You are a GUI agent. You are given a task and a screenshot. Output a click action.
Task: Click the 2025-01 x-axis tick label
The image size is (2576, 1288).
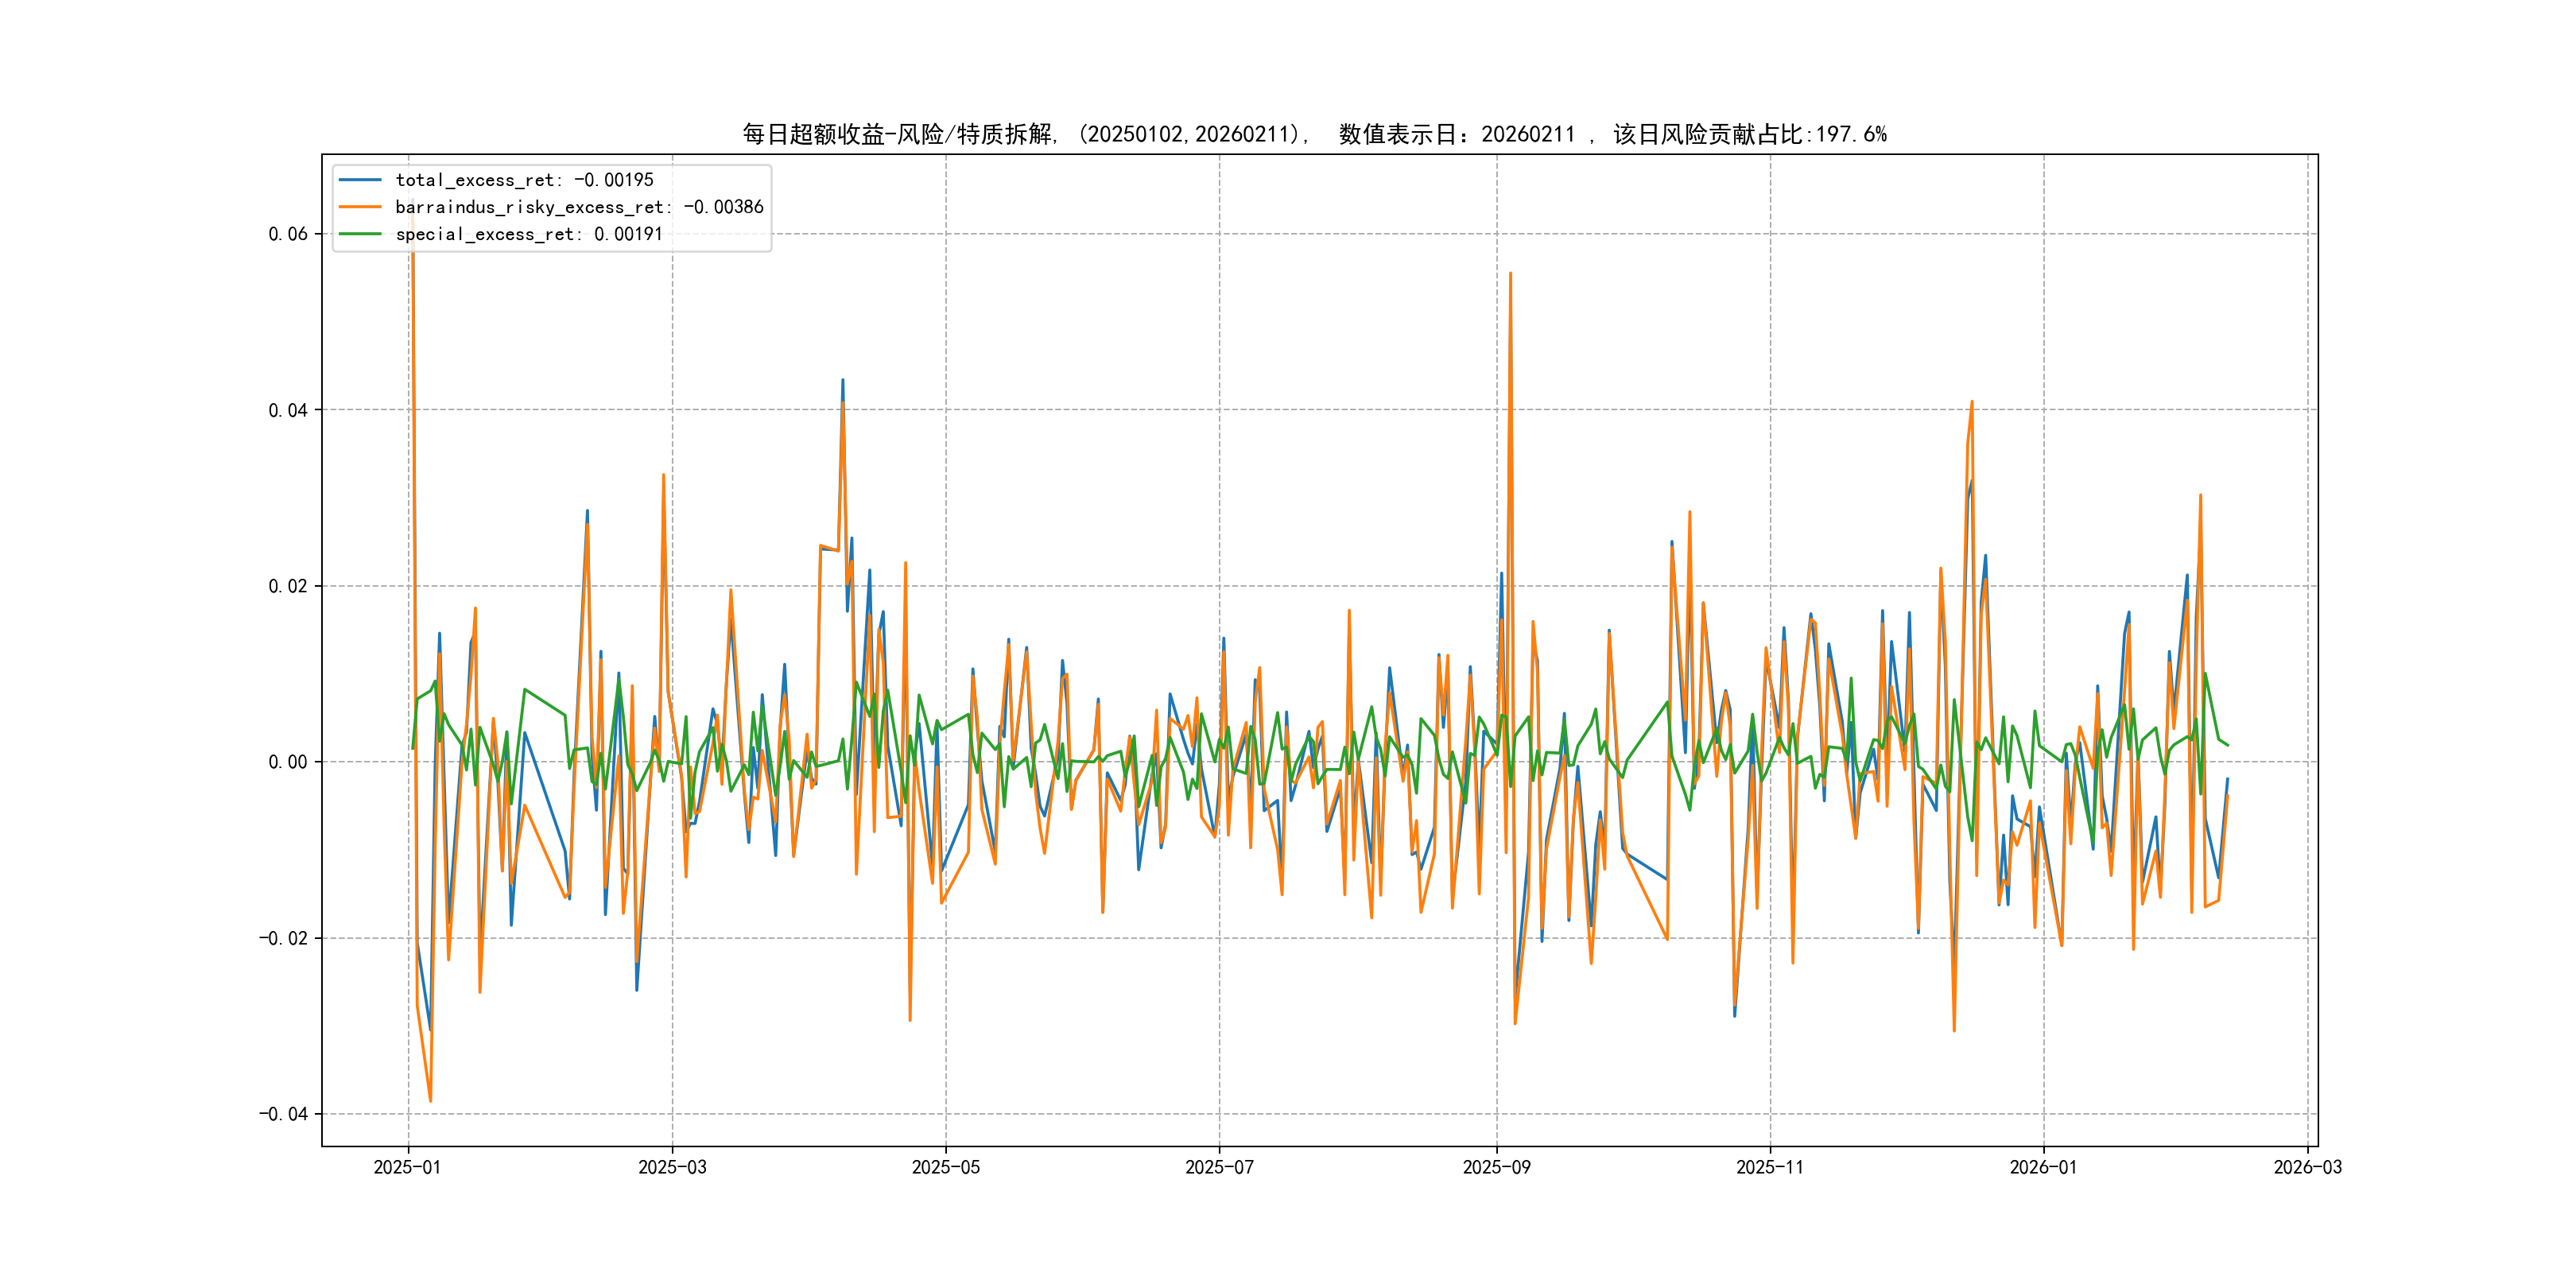click(407, 1167)
